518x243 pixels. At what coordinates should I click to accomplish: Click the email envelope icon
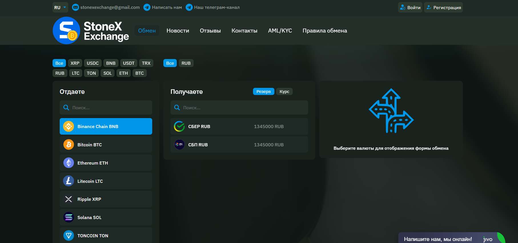coord(75,7)
